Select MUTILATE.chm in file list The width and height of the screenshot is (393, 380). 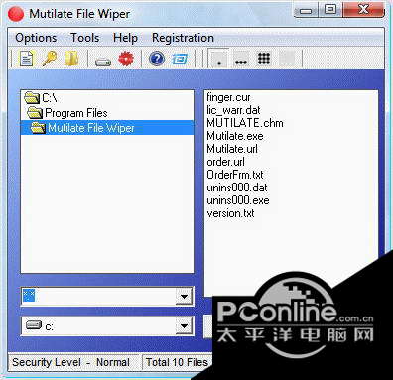[245, 123]
